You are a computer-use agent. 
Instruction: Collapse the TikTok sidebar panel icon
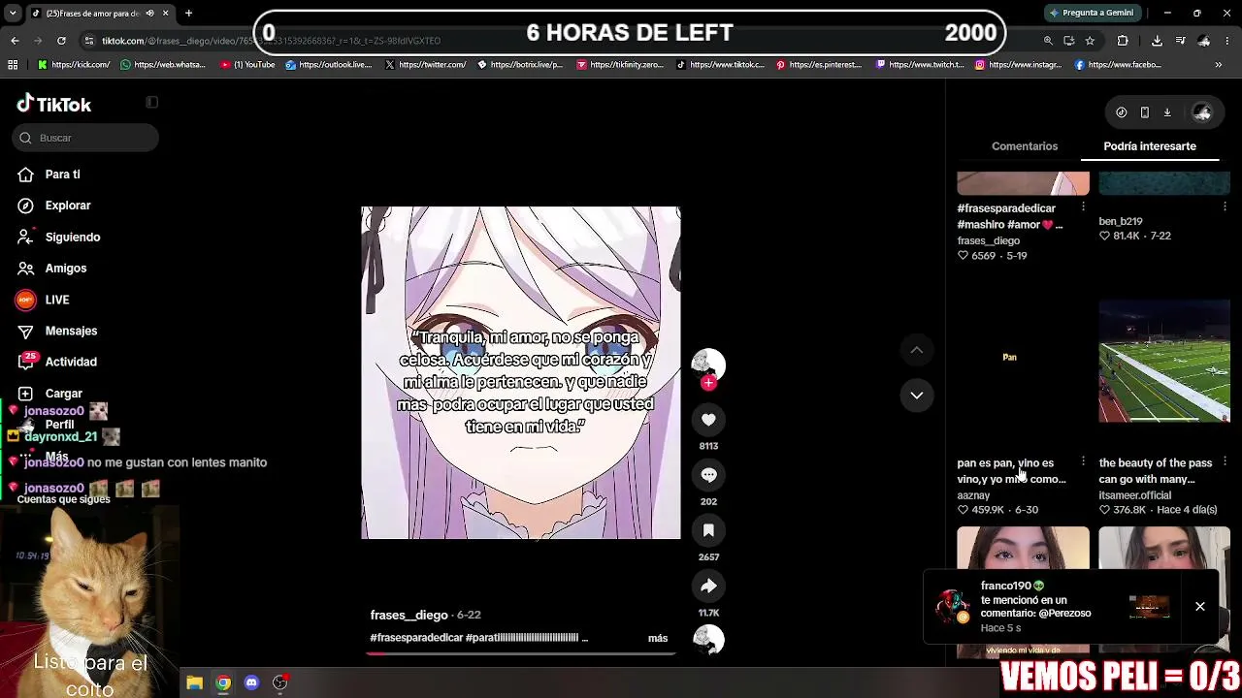(x=151, y=102)
